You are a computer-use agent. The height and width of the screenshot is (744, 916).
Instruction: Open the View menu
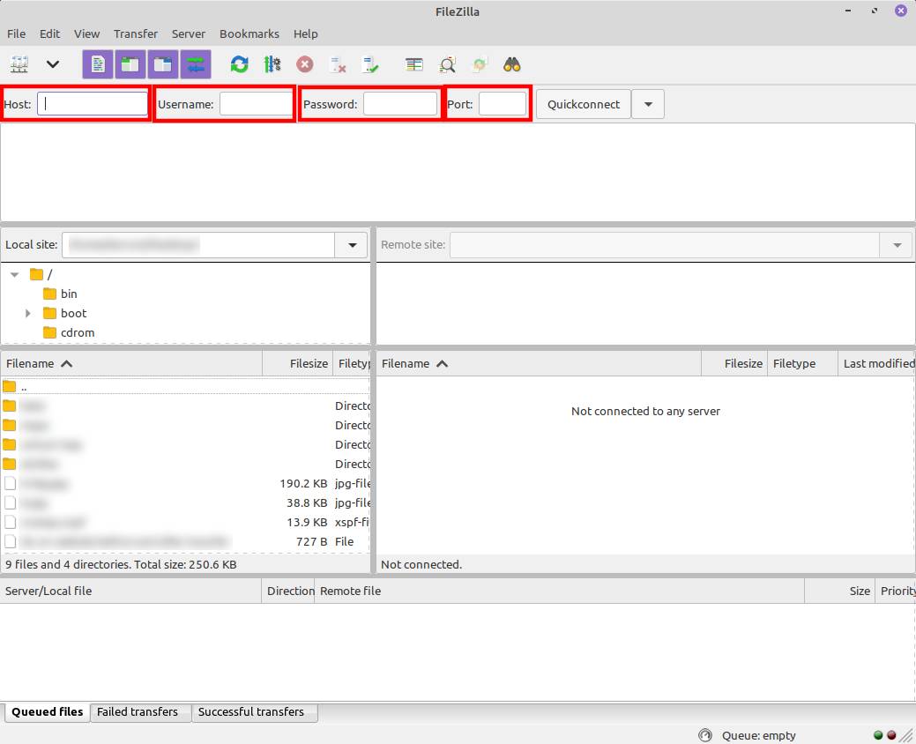[86, 33]
